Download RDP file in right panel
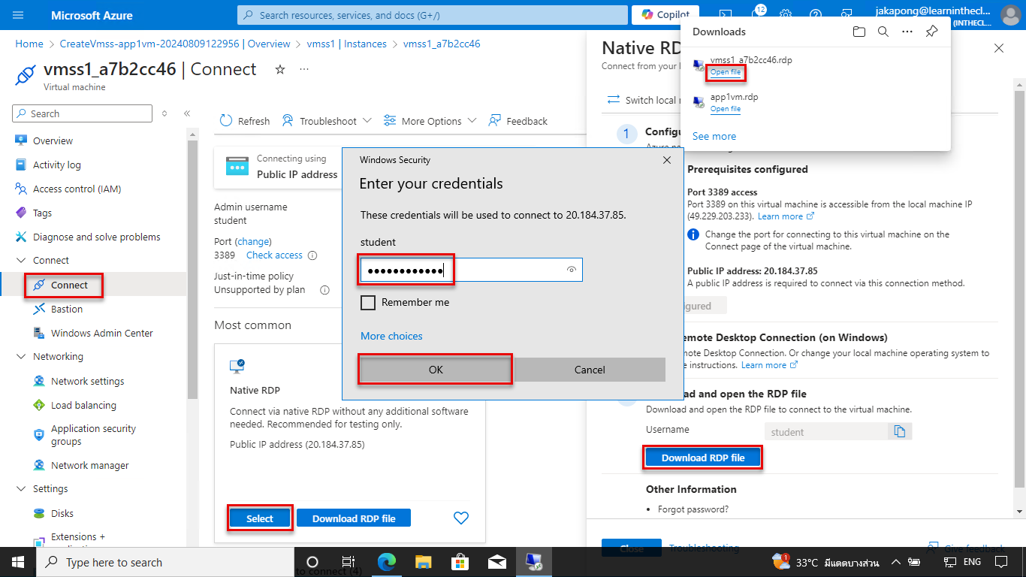 pyautogui.click(x=703, y=458)
